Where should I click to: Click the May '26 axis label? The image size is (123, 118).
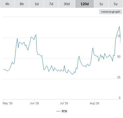[x=8, y=103]
